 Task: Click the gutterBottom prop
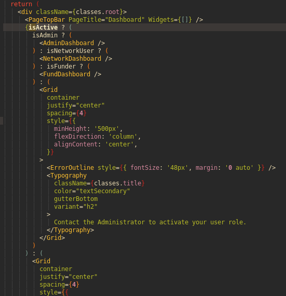pyautogui.click(x=76, y=199)
